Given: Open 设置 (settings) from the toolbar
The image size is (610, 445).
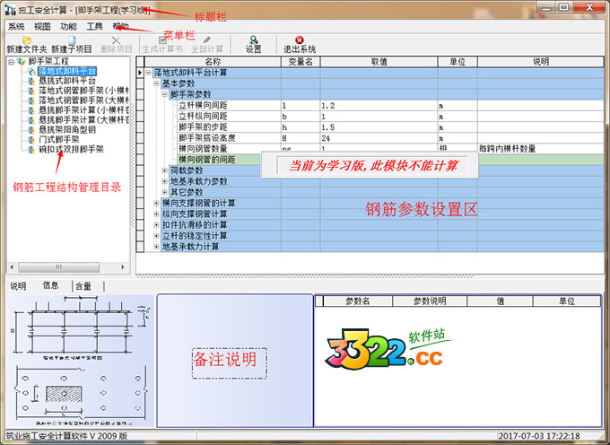Looking at the screenshot, I should [254, 41].
